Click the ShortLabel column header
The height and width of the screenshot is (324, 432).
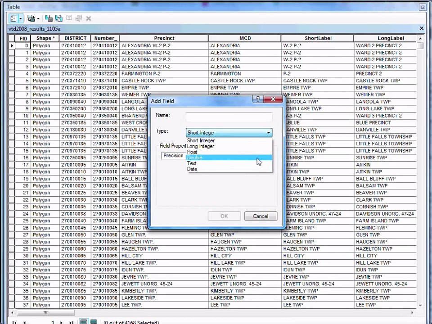click(317, 38)
